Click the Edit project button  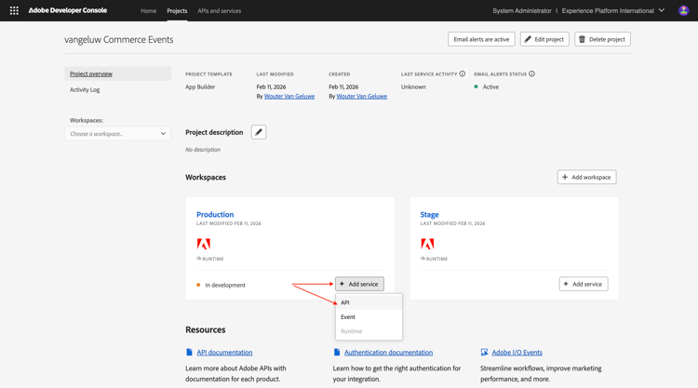(544, 39)
